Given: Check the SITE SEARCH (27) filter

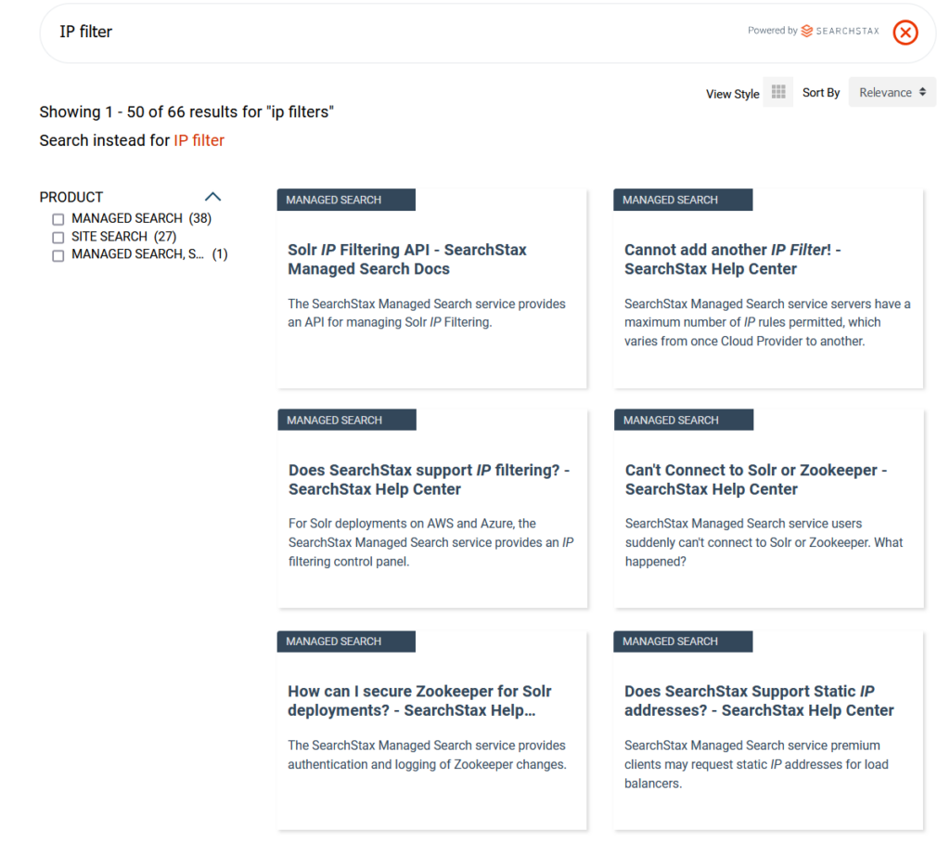Looking at the screenshot, I should click(58, 237).
